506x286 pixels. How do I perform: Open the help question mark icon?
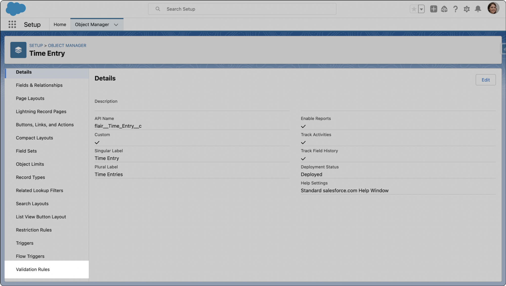(455, 9)
